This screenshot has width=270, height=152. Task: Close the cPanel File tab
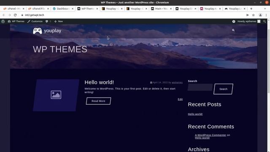pyautogui.click(x=48, y=8)
